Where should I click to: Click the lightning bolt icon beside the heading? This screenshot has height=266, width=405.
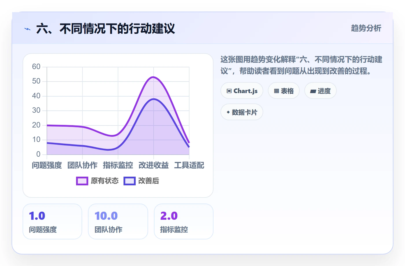tap(27, 29)
